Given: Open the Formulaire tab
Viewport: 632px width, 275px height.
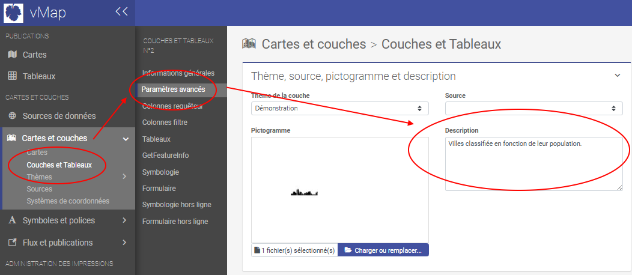Looking at the screenshot, I should point(159,189).
